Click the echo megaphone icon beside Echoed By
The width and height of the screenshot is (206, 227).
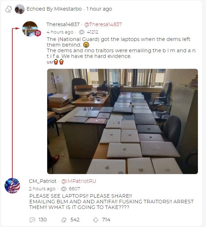coord(8,9)
